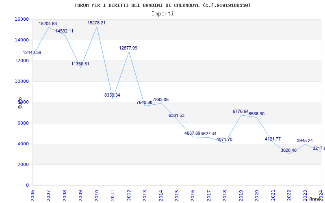Screen dimensions: 325x203
Task: Click y-axis tick 10000
Action: pos(22,82)
